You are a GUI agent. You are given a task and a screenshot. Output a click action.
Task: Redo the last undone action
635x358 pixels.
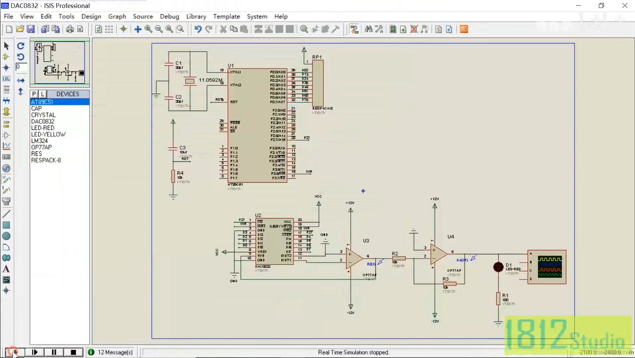[209, 29]
